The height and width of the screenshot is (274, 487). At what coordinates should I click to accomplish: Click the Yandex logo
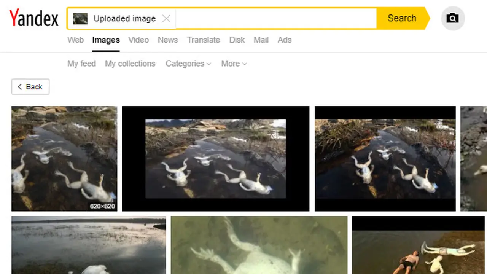click(34, 18)
